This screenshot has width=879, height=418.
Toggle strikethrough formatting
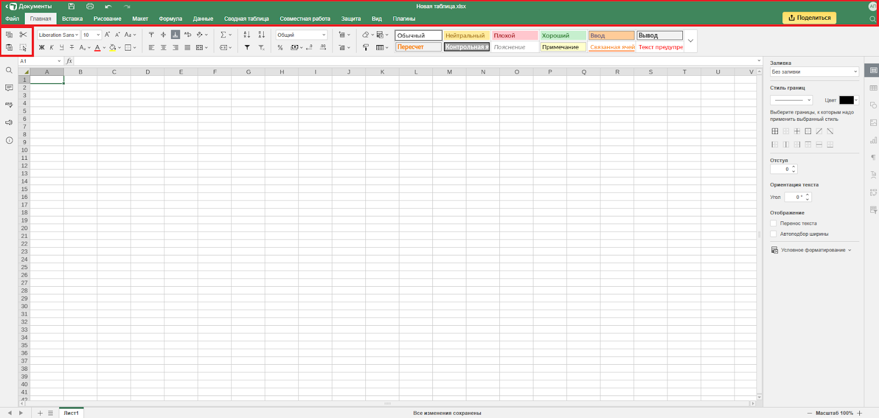[71, 48]
